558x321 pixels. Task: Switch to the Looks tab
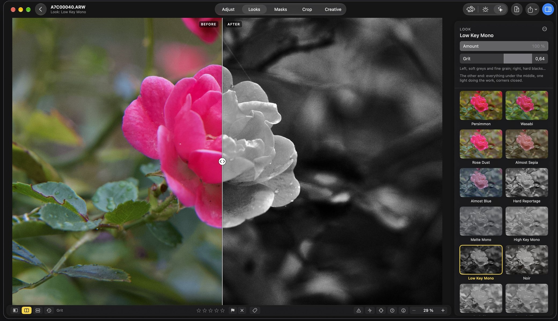coord(254,9)
